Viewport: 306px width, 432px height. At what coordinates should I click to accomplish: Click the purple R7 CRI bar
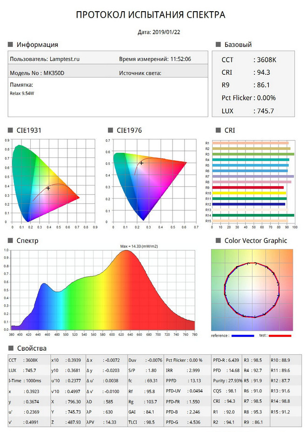[253, 177]
